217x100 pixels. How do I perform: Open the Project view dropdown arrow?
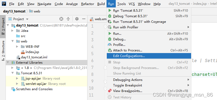tap(27, 19)
